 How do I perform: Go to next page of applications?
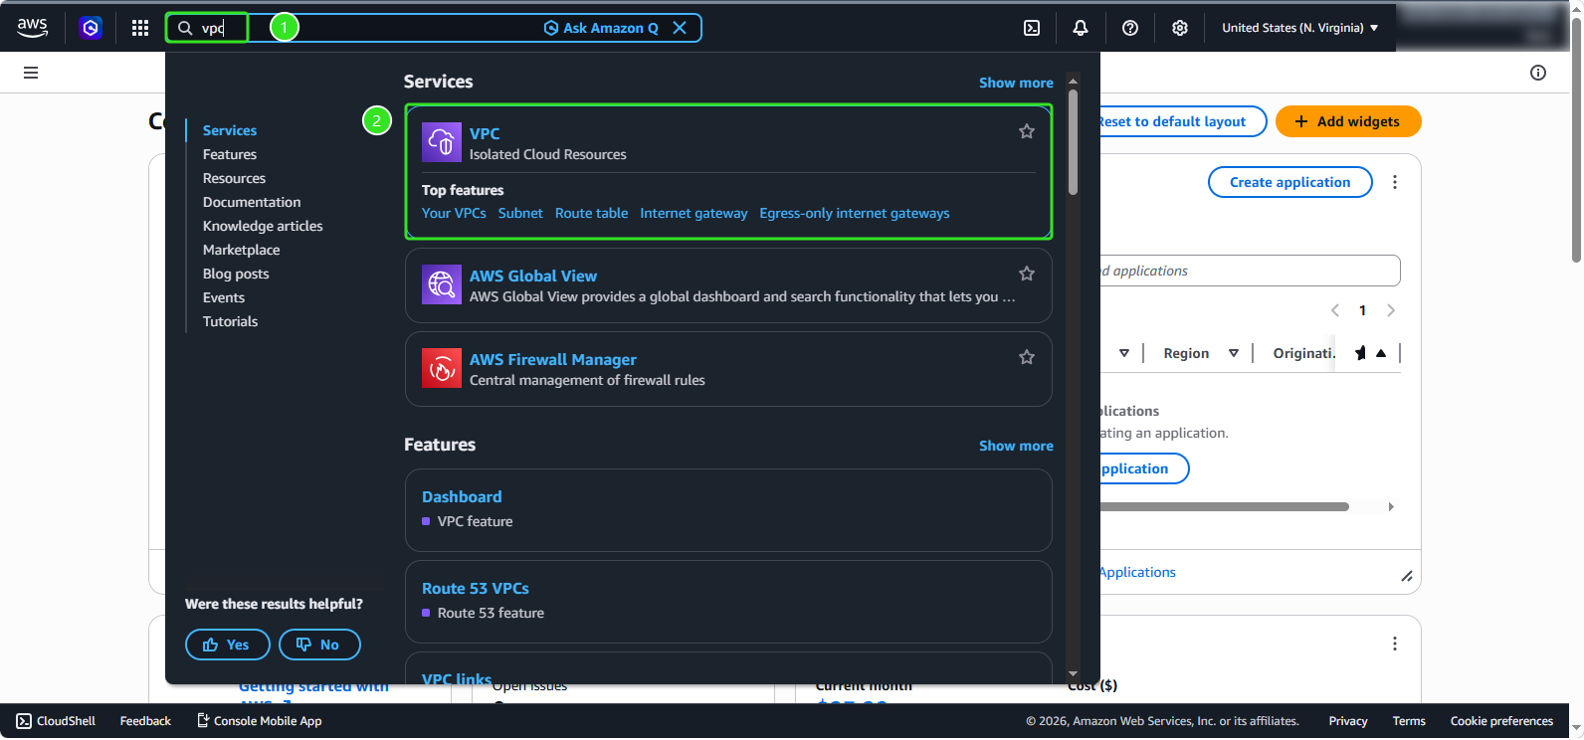pos(1391,310)
